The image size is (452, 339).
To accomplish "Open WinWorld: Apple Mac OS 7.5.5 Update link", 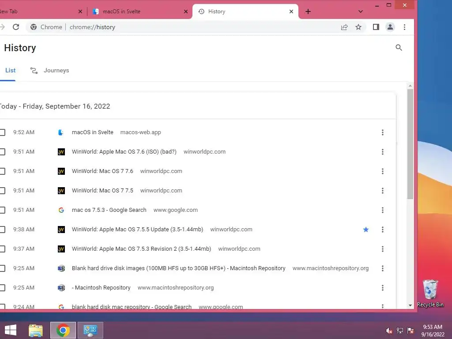I will click(138, 230).
